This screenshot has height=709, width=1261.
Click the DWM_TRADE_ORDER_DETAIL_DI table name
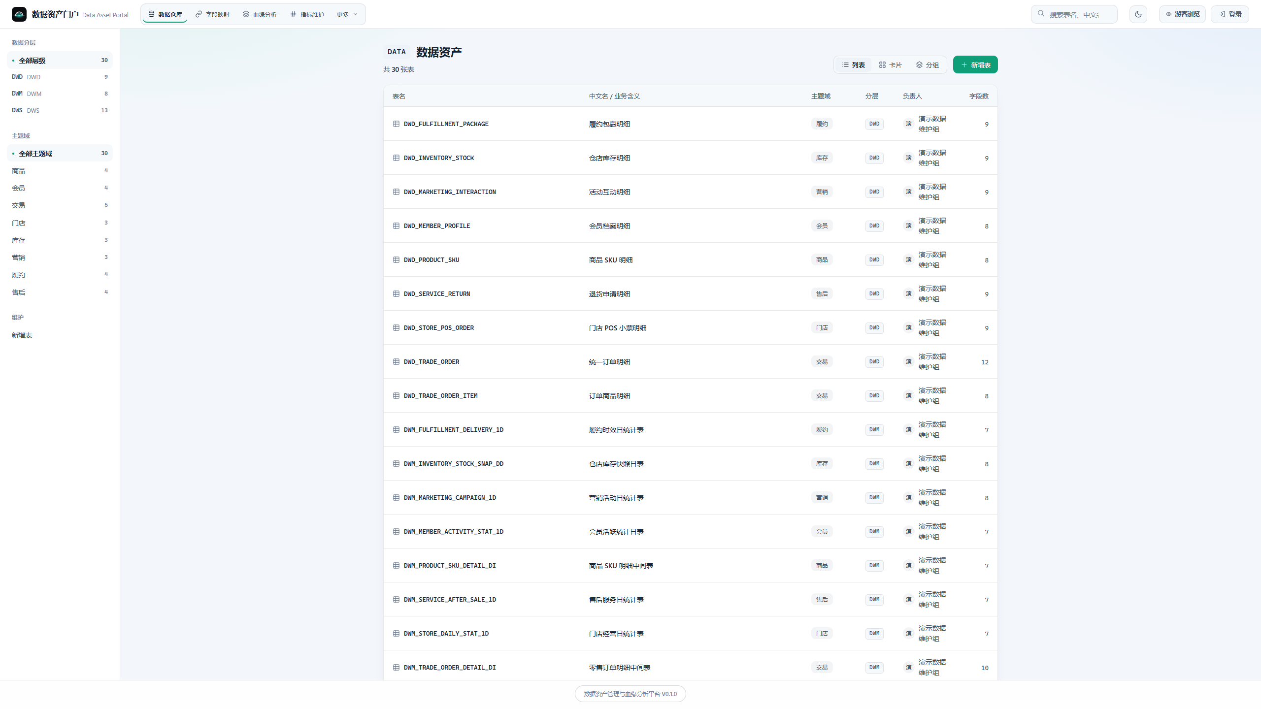(450, 668)
